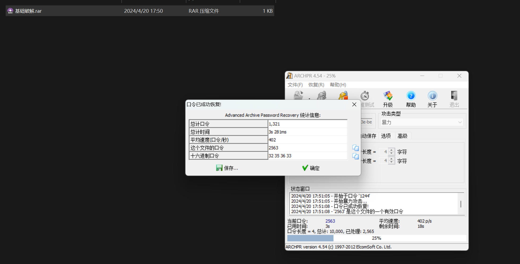Click the 升级 upgrade icon
The height and width of the screenshot is (264, 520).
tap(388, 96)
